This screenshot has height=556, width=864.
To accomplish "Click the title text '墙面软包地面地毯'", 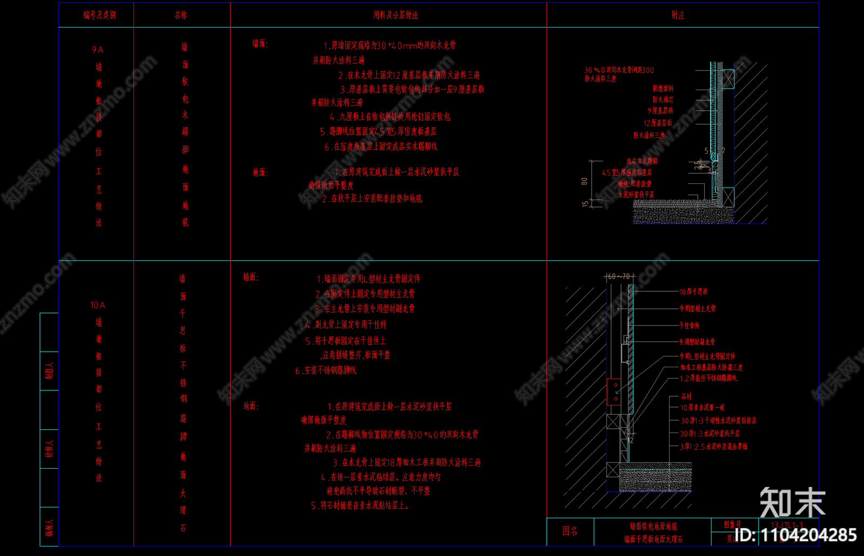I will pyautogui.click(x=653, y=526).
